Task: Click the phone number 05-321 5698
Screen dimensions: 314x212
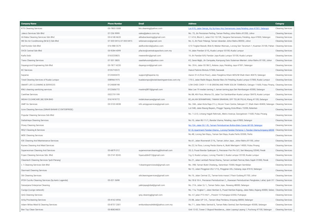Action: pos(114,180)
